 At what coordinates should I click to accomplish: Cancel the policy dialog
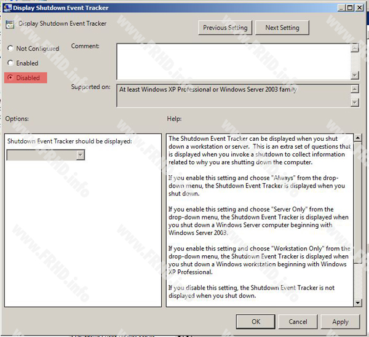[298, 322]
